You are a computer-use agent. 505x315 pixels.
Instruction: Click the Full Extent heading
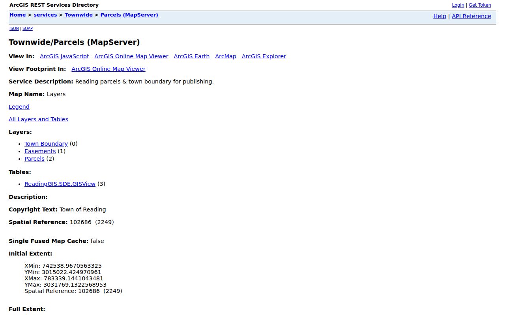point(27,309)
